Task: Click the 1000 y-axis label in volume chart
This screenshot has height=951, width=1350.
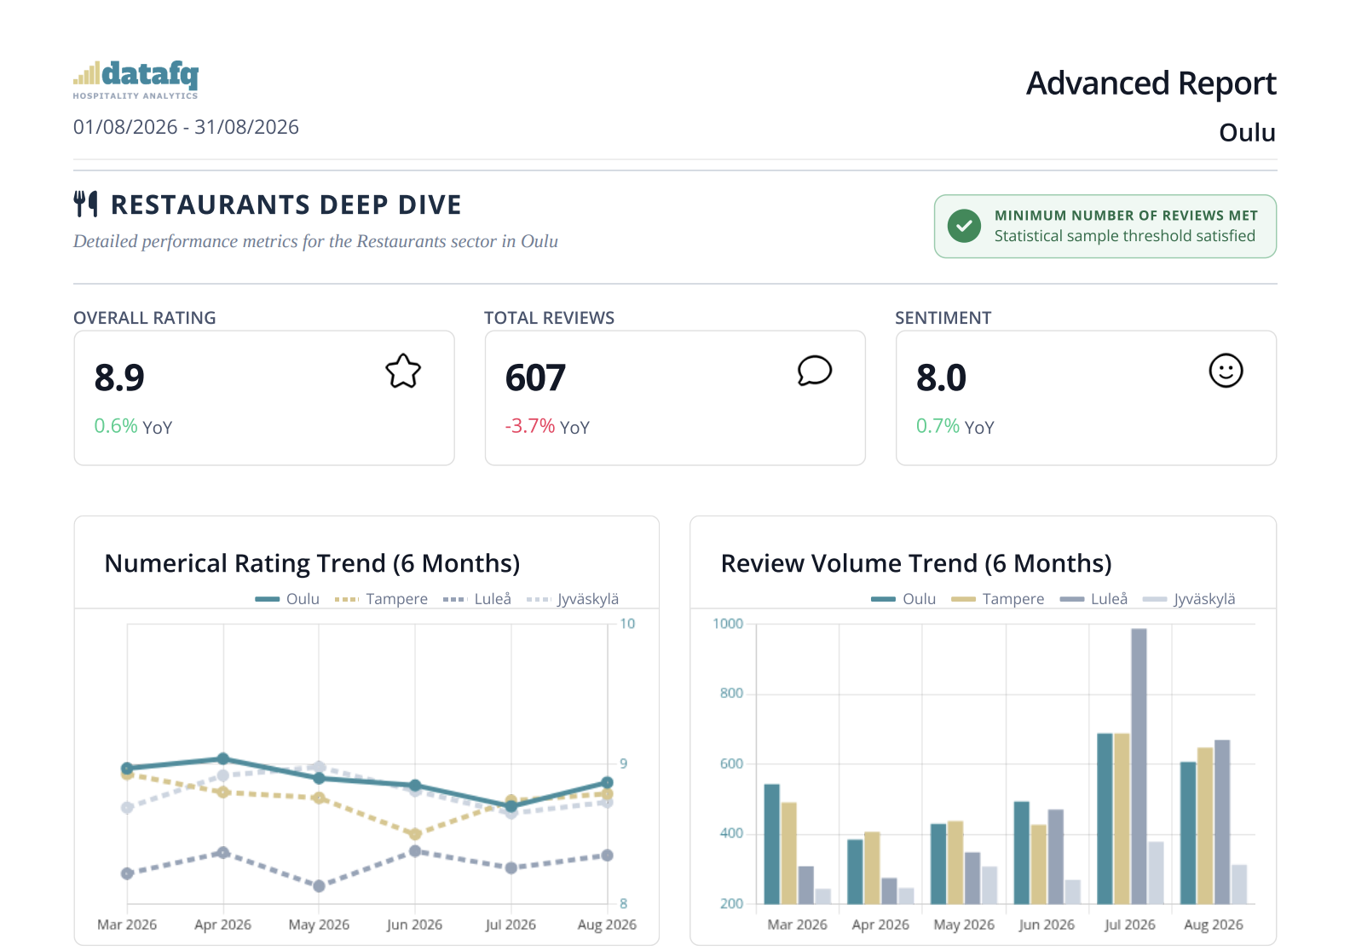Action: [728, 624]
